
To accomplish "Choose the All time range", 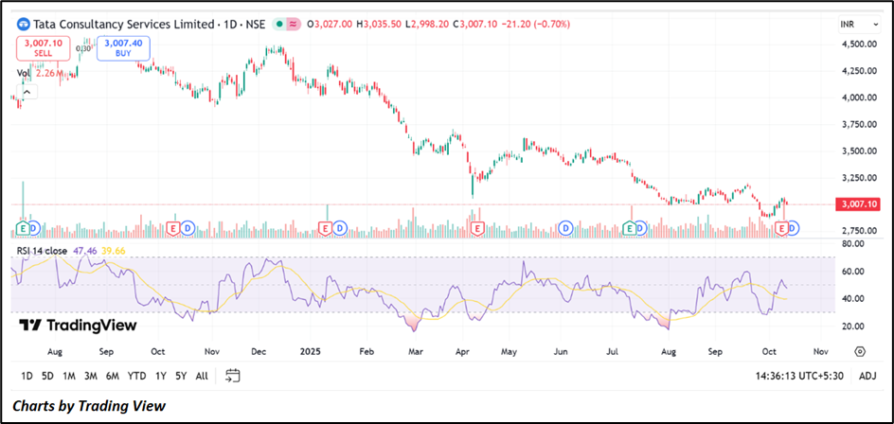I will pyautogui.click(x=202, y=376).
